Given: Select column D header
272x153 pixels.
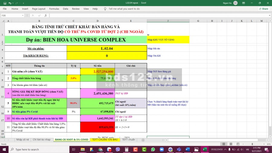Looking at the screenshot, I should click(98, 21).
